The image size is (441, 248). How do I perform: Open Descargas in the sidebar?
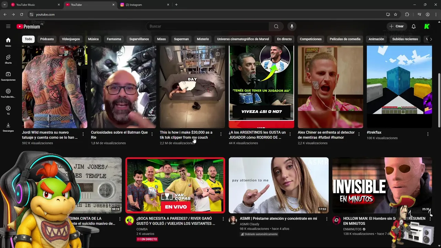pyautogui.click(x=8, y=127)
